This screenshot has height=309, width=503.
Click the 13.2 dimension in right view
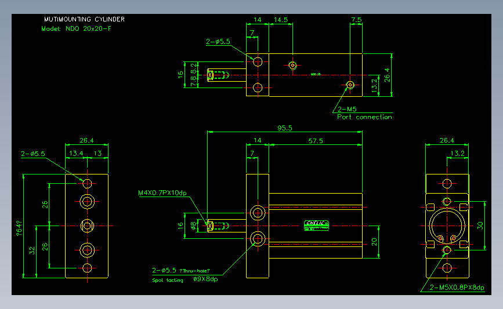tap(457, 153)
